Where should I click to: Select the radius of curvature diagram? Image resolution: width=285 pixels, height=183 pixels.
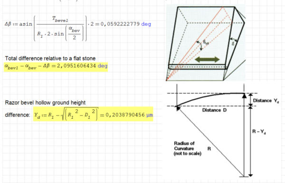(x=223, y=130)
